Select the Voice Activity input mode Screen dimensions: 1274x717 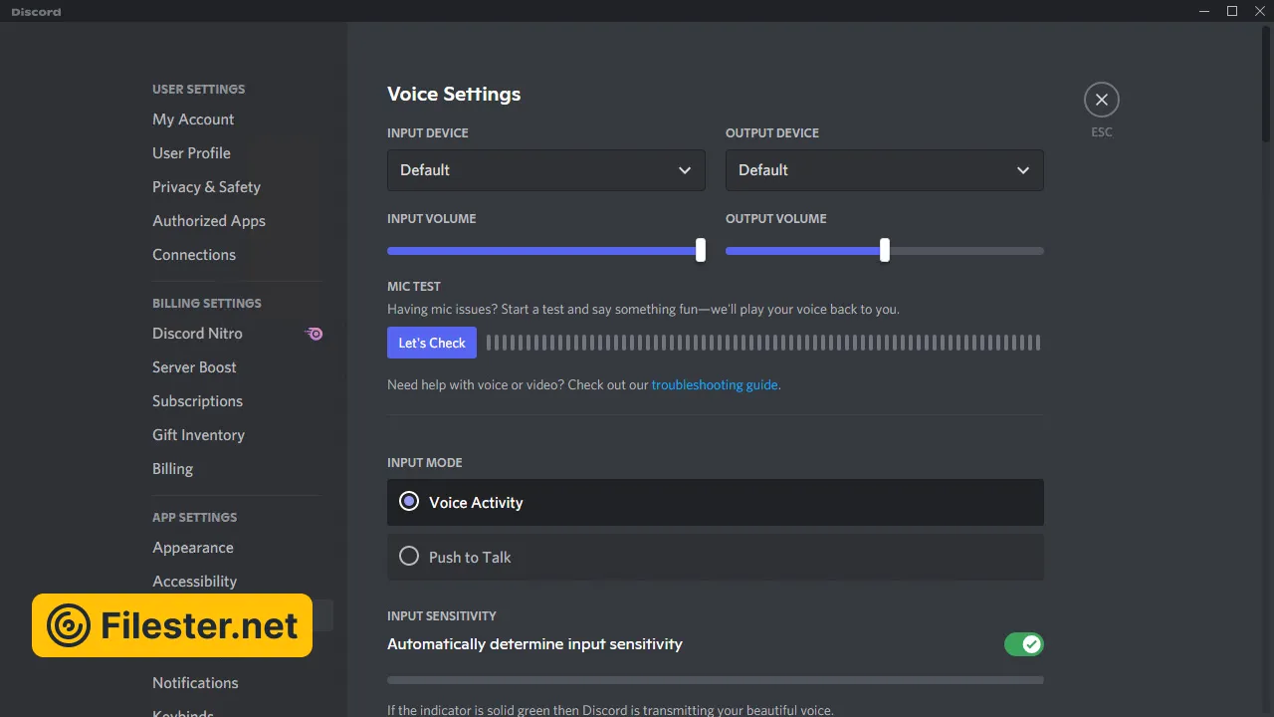(x=409, y=502)
